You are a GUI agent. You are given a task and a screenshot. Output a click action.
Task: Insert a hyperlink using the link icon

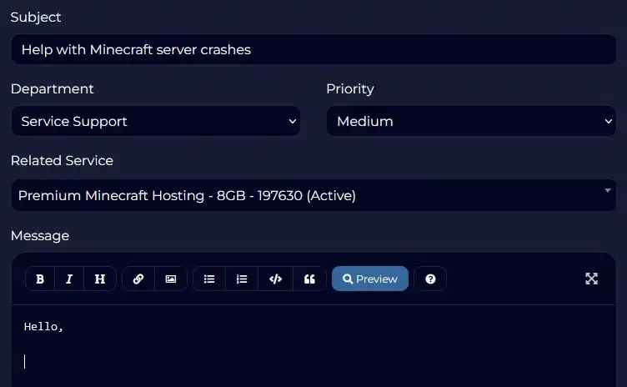pos(138,279)
